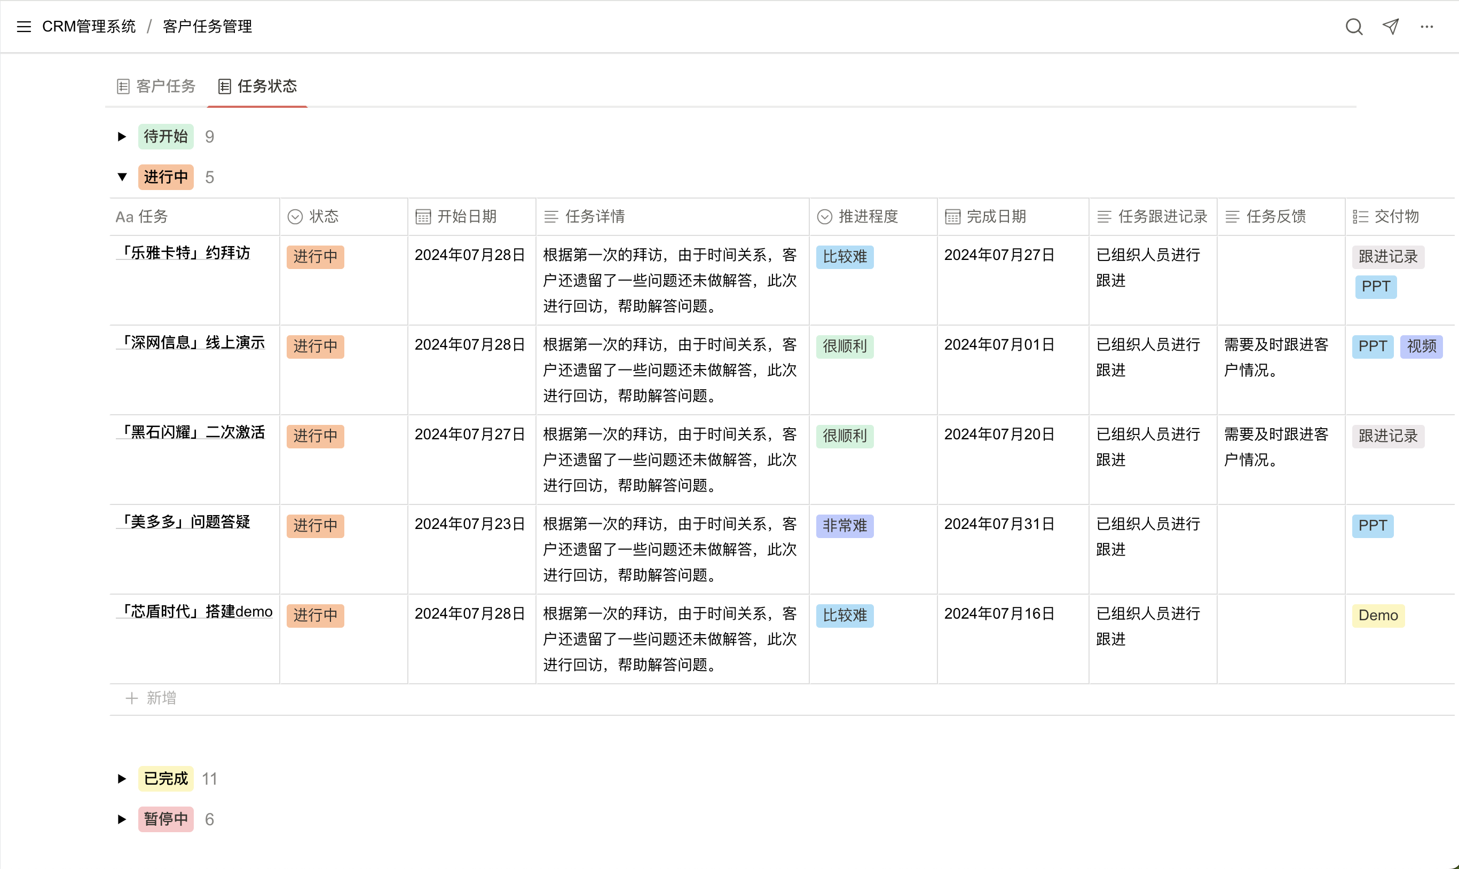Click the 开始日期 column calendar icon

[423, 217]
